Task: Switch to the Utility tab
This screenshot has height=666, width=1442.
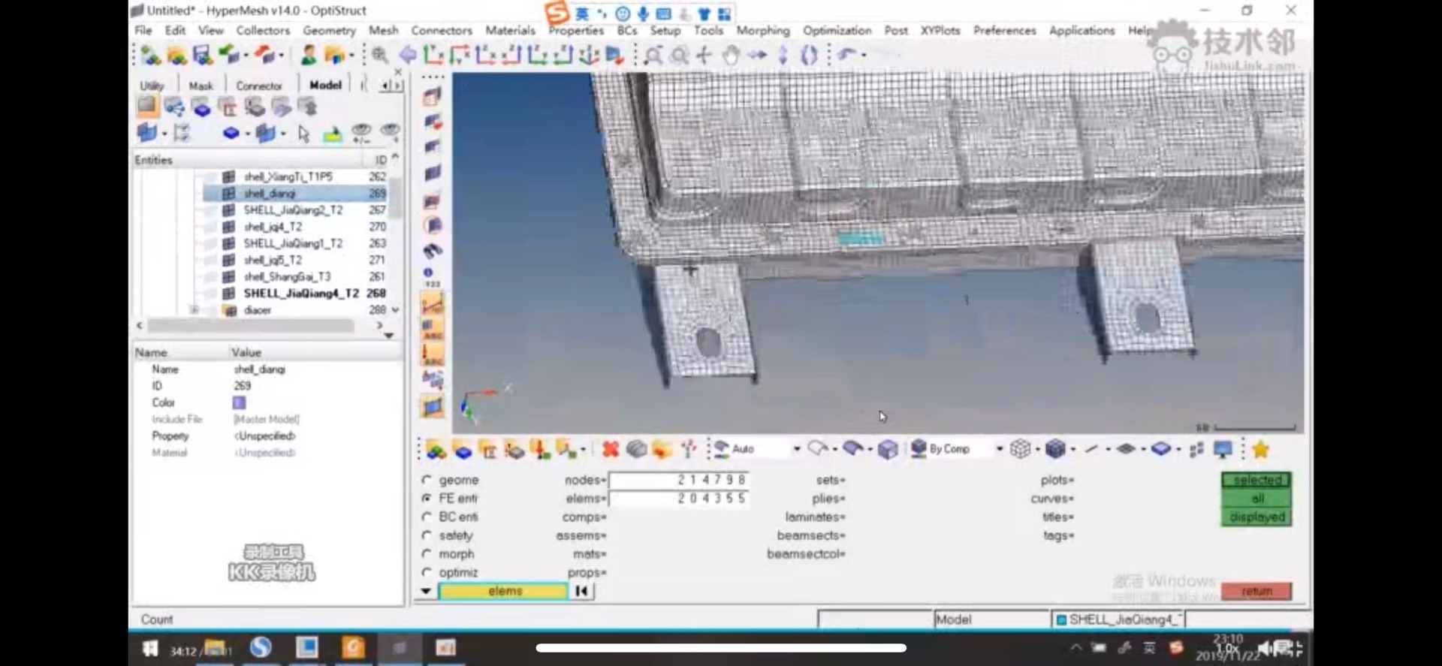Action: coord(152,86)
